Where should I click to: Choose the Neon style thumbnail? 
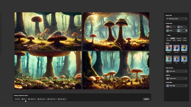pyautogui.click(x=176, y=59)
